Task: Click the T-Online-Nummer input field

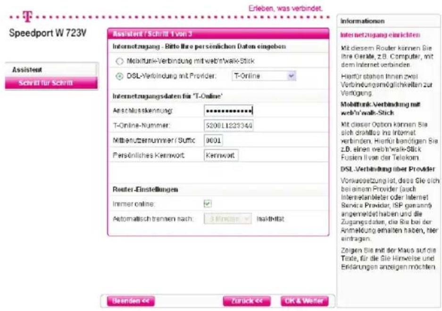Action: pos(229,126)
